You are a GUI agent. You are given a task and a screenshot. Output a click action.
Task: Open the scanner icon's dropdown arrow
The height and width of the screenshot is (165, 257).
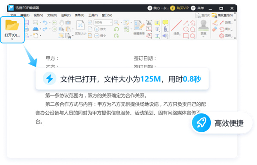40,29
